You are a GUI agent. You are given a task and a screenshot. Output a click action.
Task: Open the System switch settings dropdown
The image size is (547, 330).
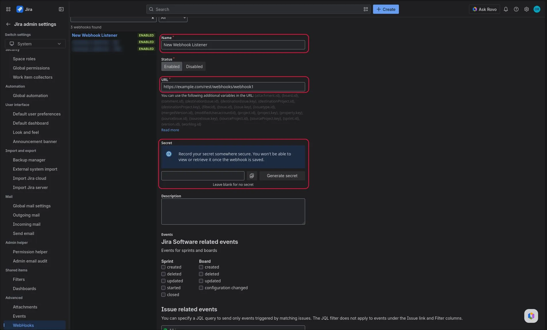click(35, 44)
